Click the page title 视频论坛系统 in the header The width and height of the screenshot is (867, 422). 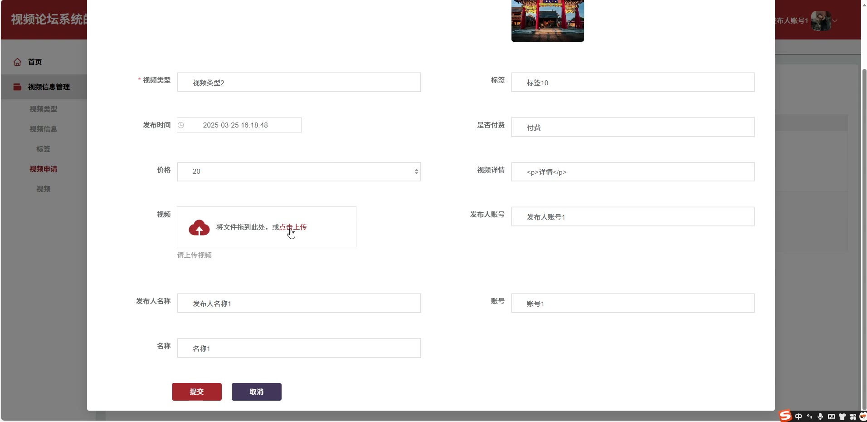tap(49, 20)
